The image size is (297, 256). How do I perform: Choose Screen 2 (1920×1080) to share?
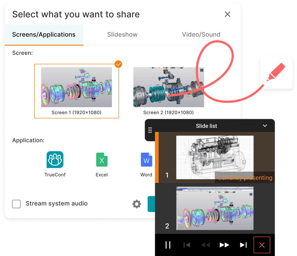pyautogui.click(x=169, y=87)
